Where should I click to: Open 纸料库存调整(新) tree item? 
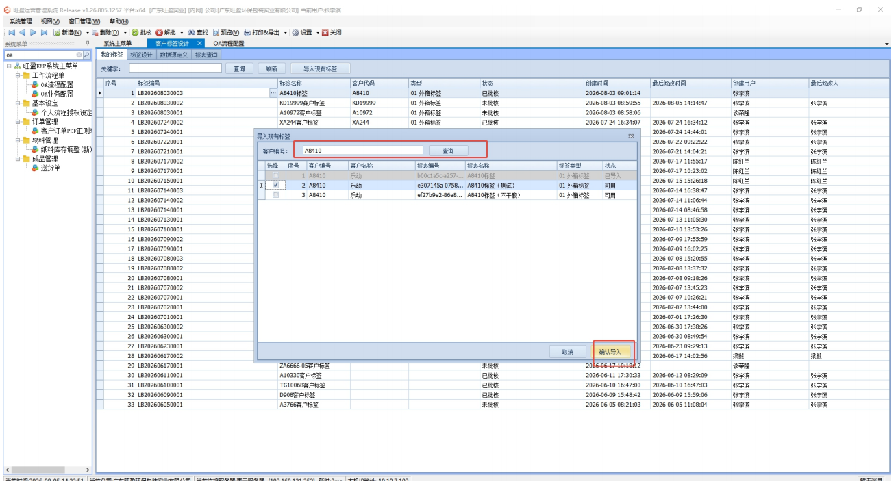tap(62, 149)
